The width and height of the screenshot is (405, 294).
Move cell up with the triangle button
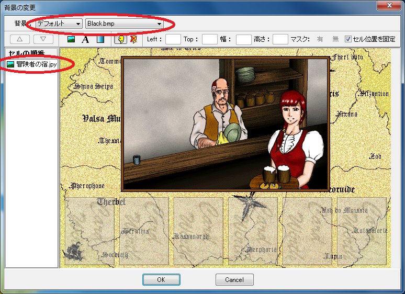point(20,39)
